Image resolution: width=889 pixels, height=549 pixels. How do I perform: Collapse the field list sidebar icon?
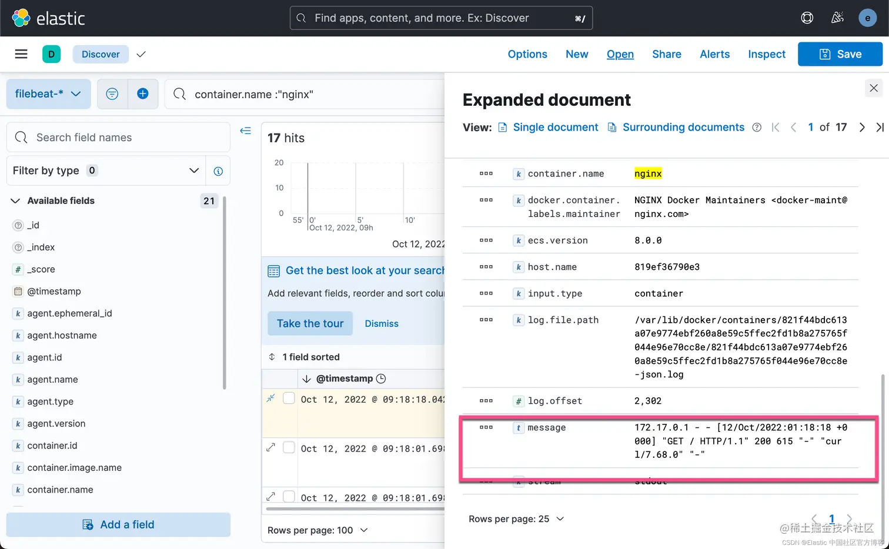click(x=246, y=130)
